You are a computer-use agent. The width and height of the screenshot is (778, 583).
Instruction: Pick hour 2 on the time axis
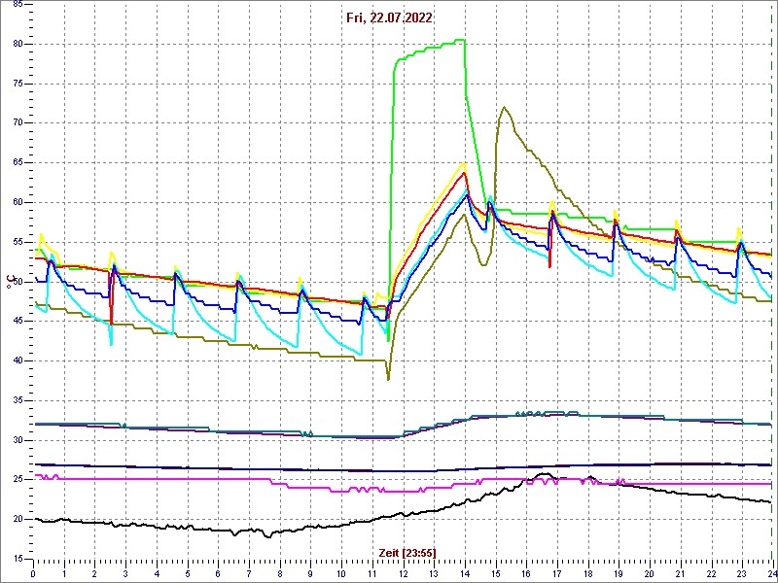tap(94, 574)
